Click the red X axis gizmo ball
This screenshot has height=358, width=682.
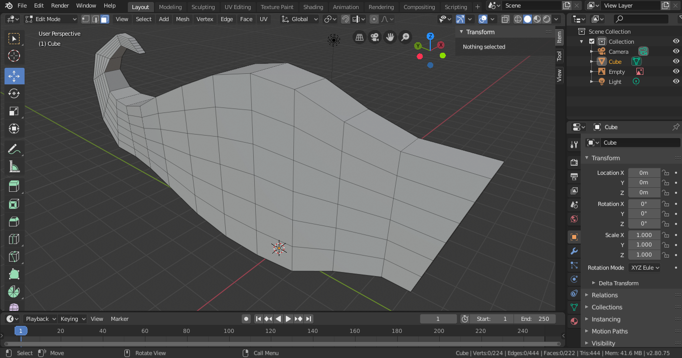tap(441, 45)
